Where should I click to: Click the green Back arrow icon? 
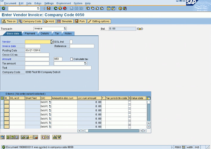(x=55, y=9)
